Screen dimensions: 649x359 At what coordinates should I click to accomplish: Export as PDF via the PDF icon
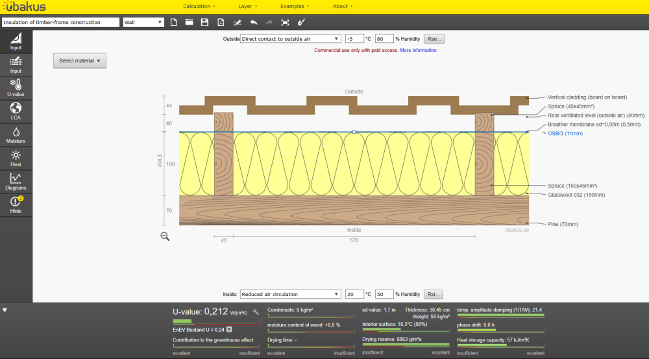221,22
